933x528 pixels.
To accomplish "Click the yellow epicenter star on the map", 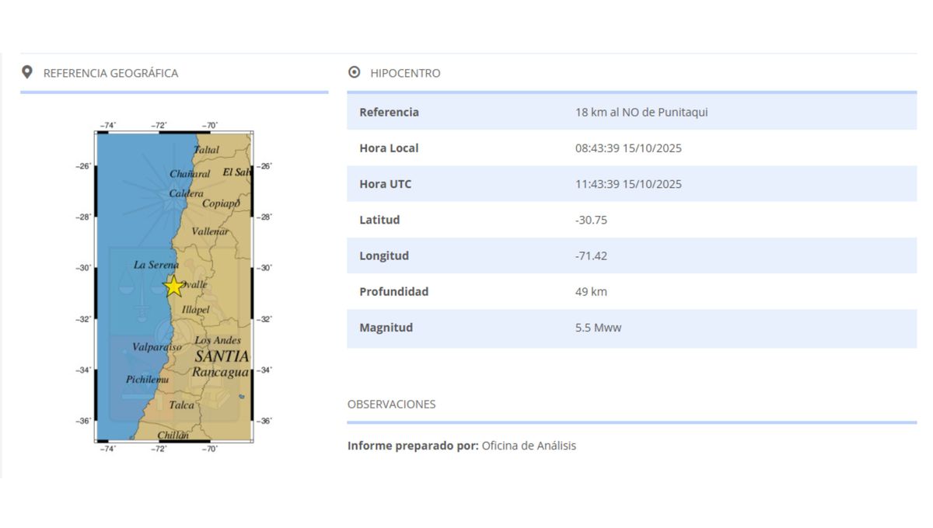I will point(174,286).
